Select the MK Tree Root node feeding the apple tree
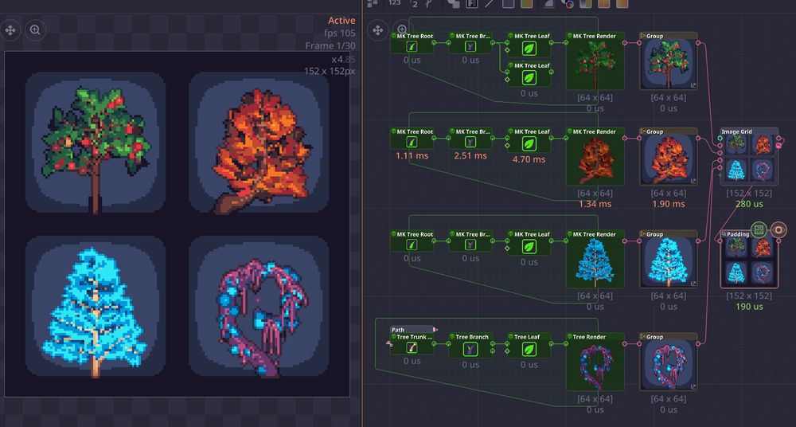This screenshot has width=796, height=427. [412, 43]
